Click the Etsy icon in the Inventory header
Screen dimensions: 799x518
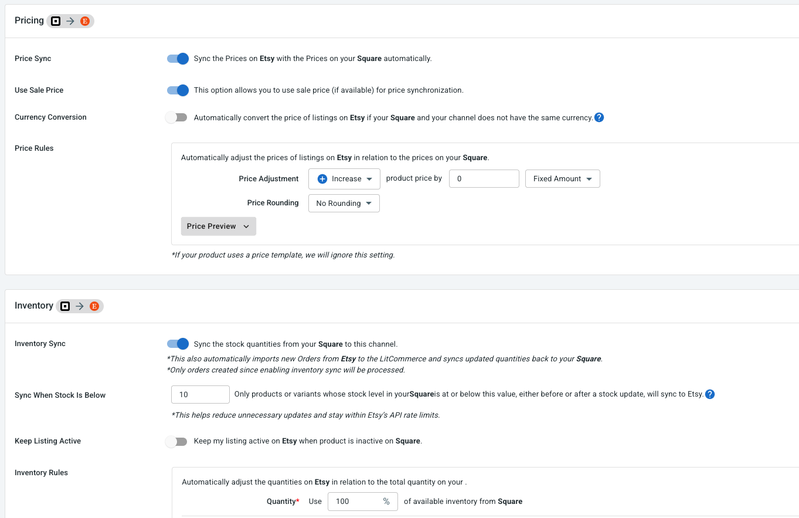click(94, 306)
